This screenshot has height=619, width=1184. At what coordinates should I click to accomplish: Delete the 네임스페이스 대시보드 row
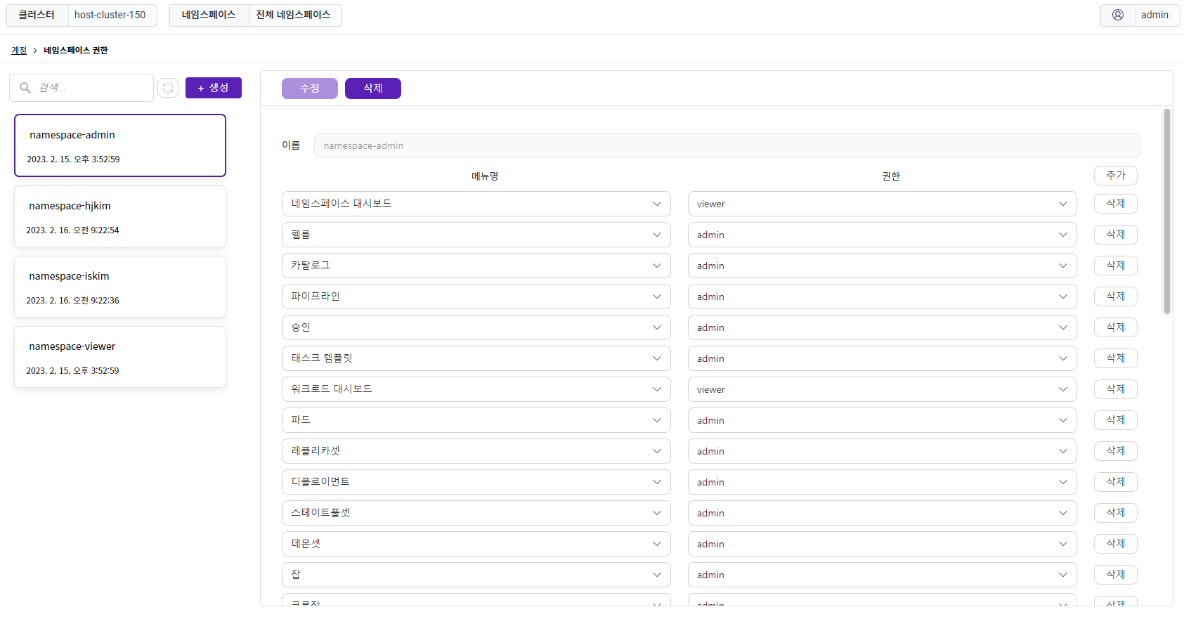point(1116,204)
